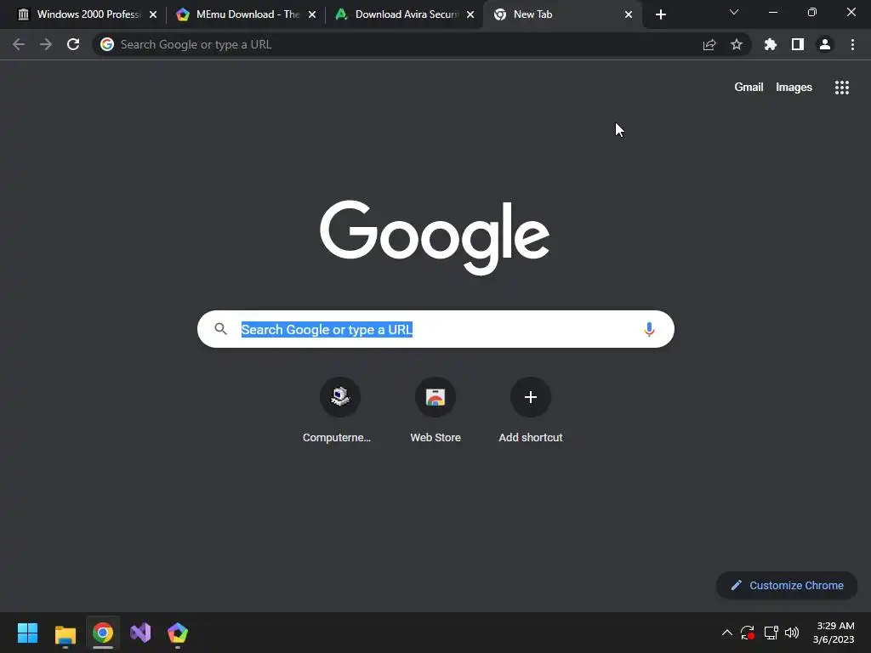Screen dimensions: 871x653
Task: Open the Web Store shortcut
Action: tap(435, 411)
